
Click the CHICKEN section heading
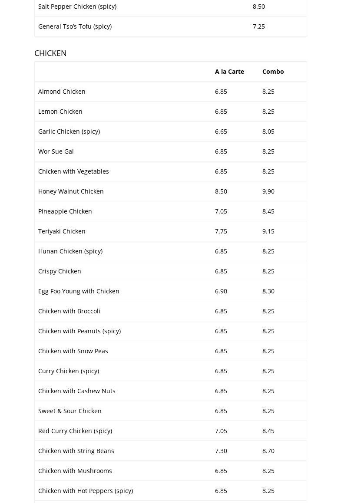(x=50, y=53)
